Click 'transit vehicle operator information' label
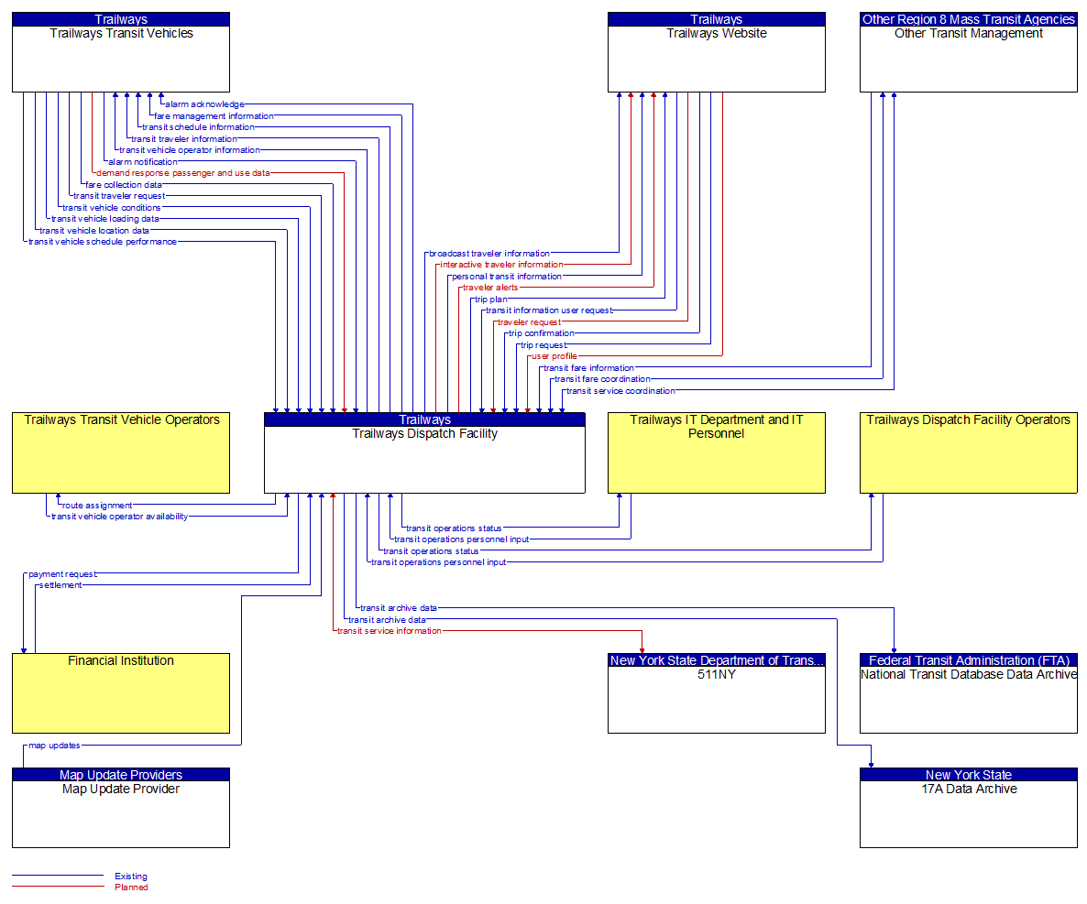Screen dimensions: 1087x904 (189, 150)
